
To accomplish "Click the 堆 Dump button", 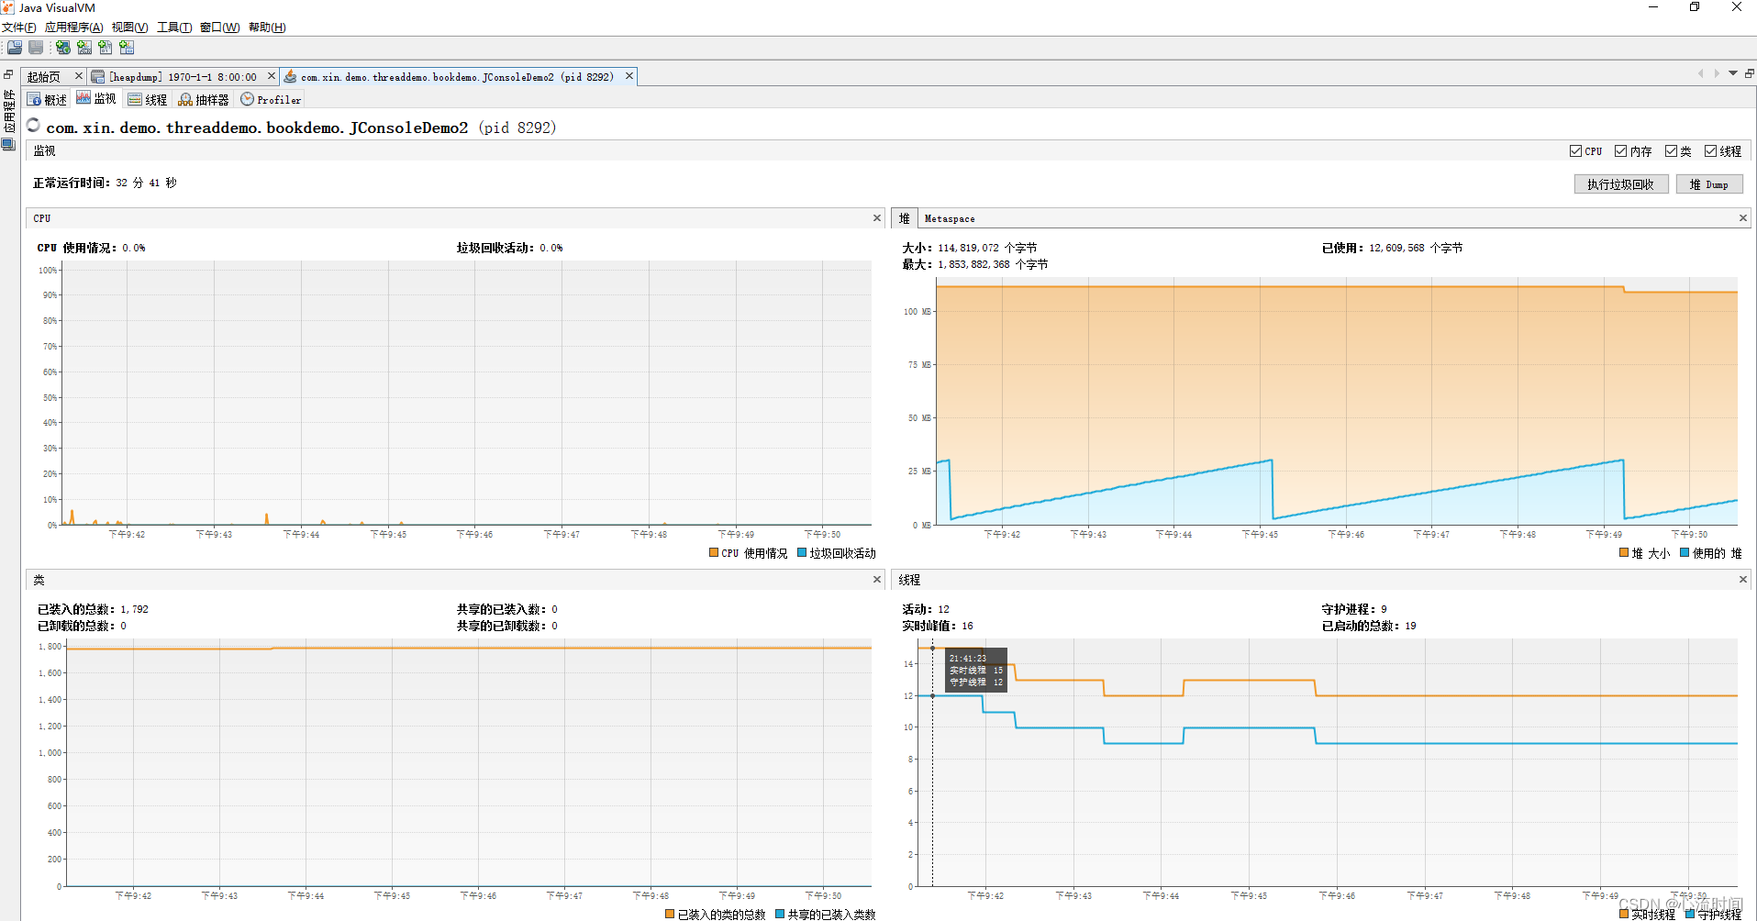I will point(1709,184).
